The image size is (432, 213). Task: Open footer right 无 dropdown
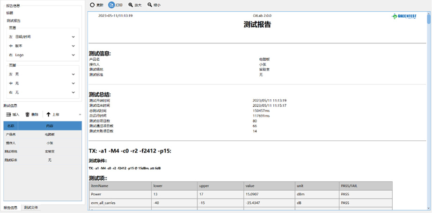(73, 93)
